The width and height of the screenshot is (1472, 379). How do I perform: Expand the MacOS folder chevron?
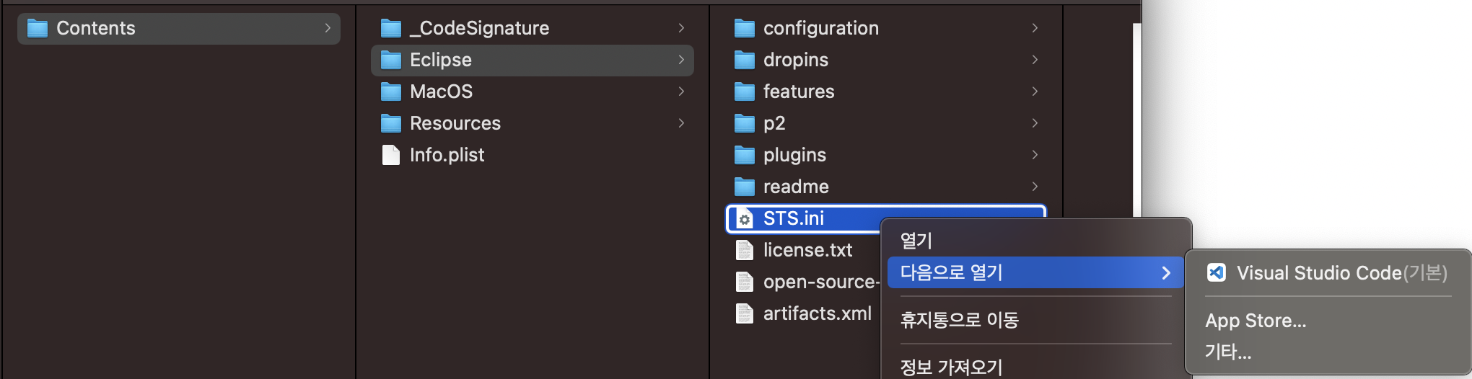pos(681,92)
